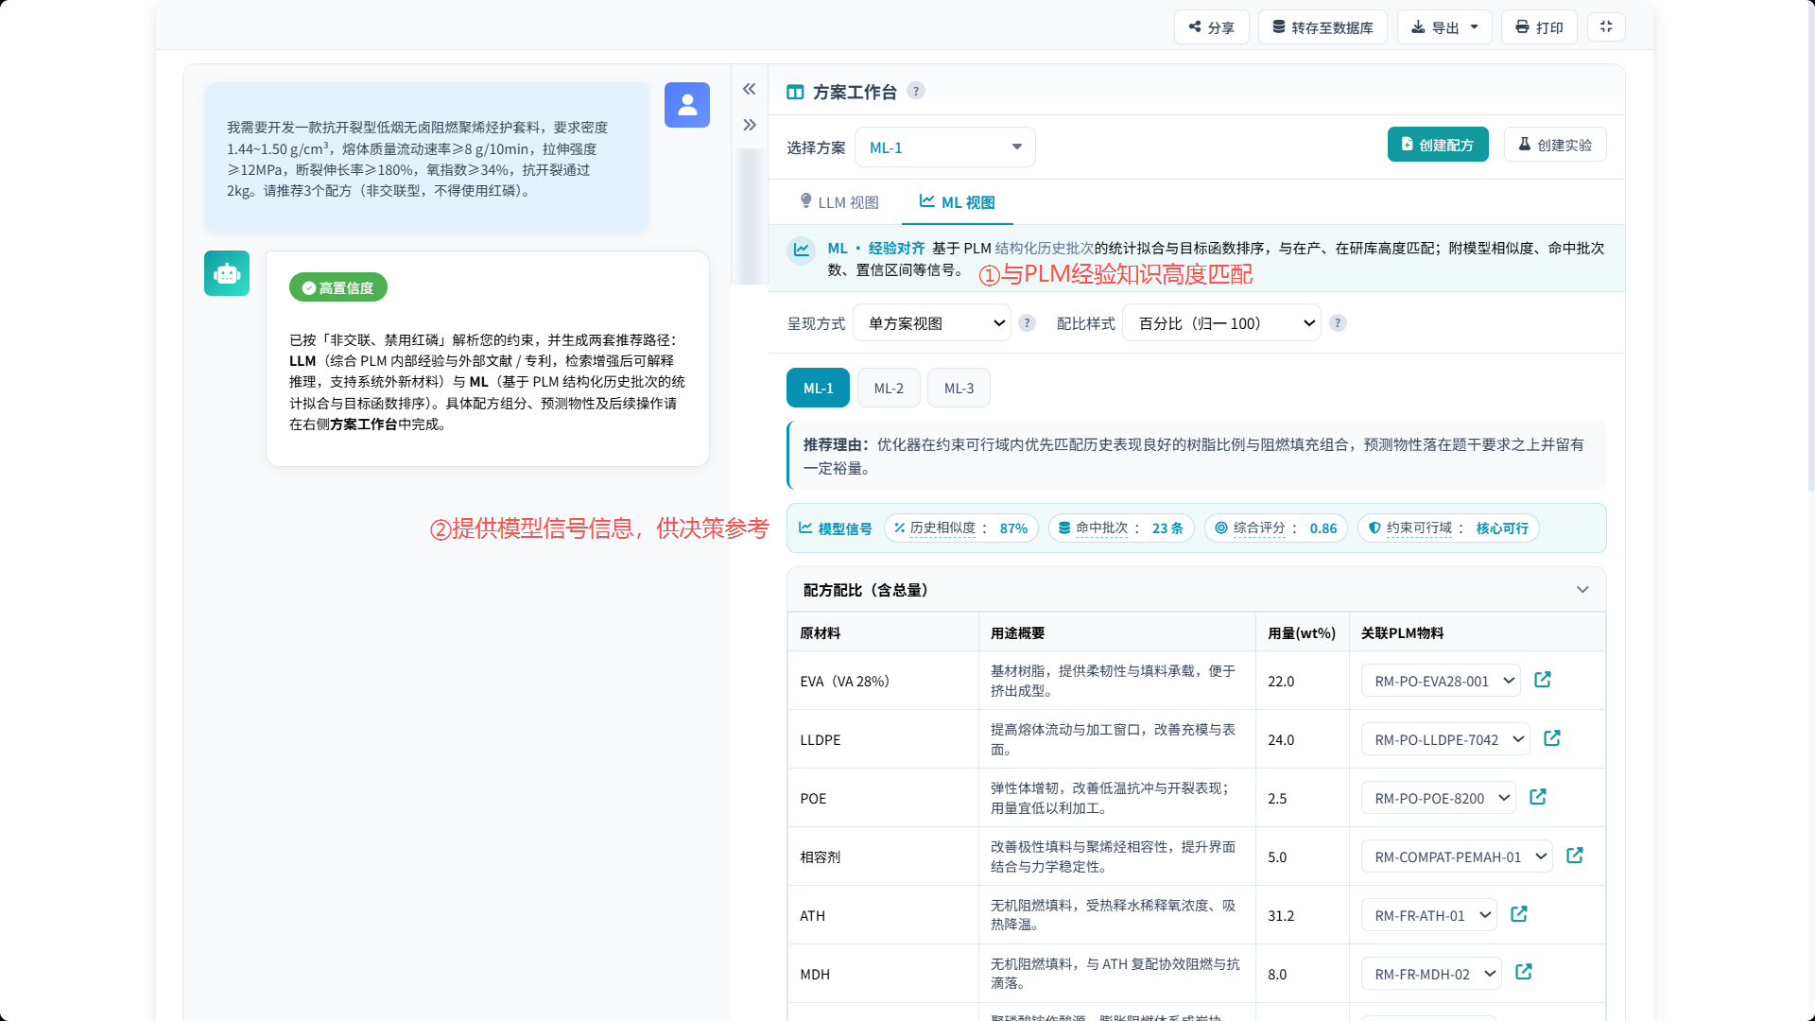Switch to the ML 视图 tab
The image size is (1815, 1021).
(x=957, y=202)
